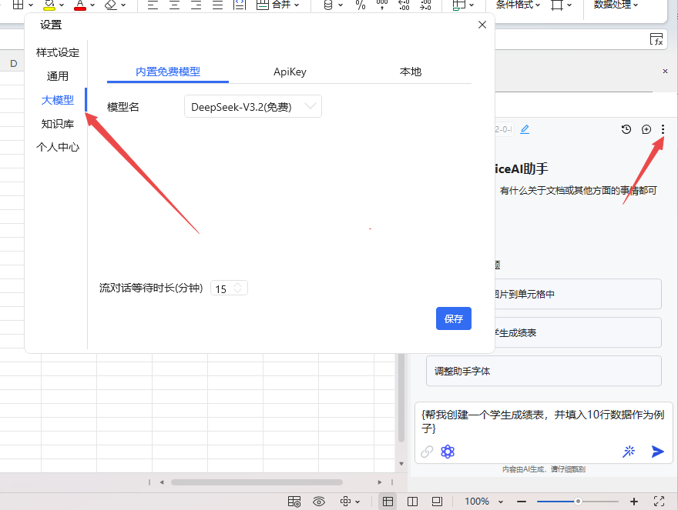Start a new chat with the plus bubble icon
678x510 pixels.
646,129
